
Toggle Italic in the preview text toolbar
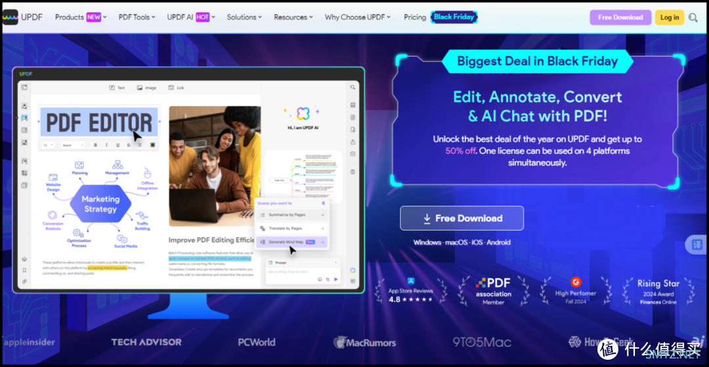click(107, 145)
